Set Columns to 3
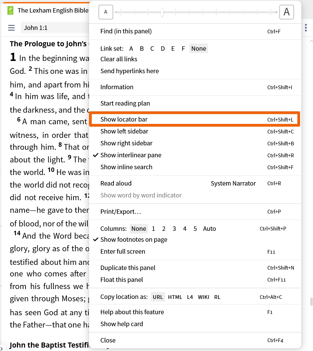Image resolution: width=313 pixels, height=351 pixels. [x=174, y=228]
